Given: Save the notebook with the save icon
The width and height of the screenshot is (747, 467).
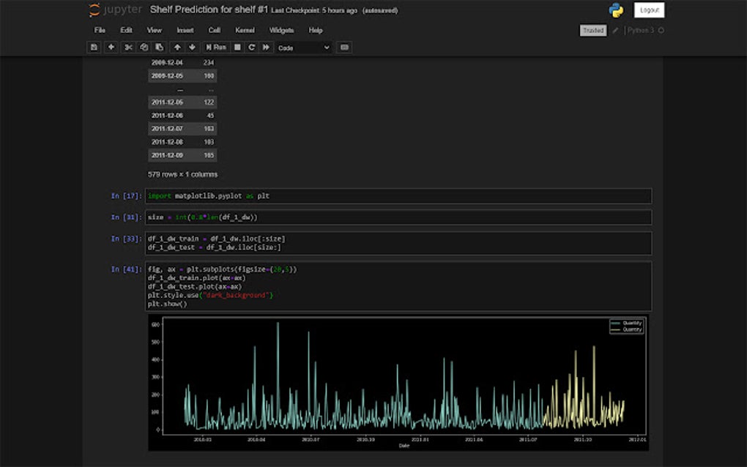Looking at the screenshot, I should (x=94, y=47).
